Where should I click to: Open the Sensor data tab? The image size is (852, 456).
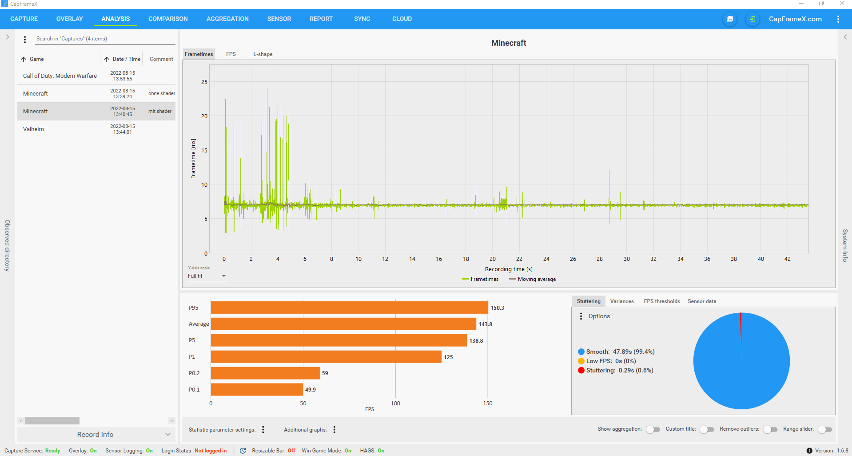point(702,301)
